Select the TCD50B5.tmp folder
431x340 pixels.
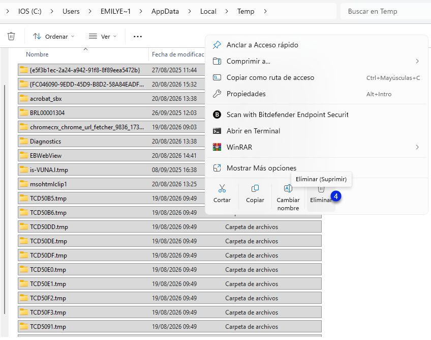pos(111,198)
